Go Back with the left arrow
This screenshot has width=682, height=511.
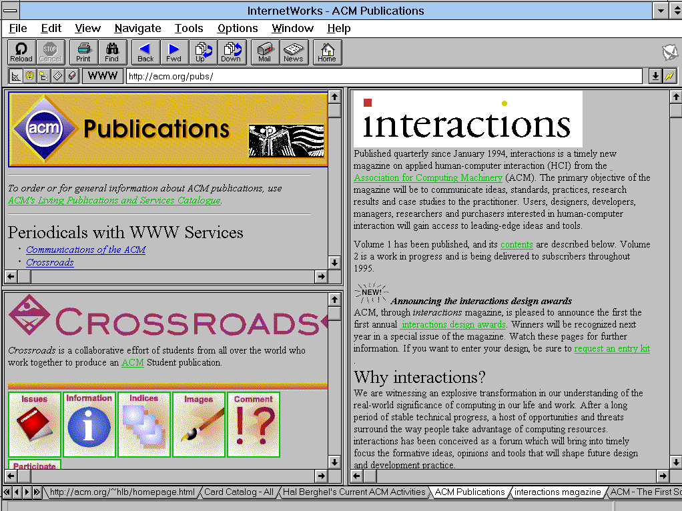[x=145, y=52]
